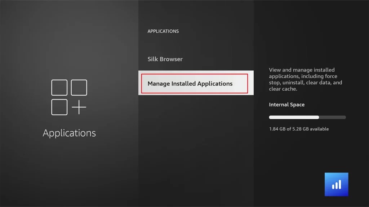Click the APPLICATIONS section header
Screen dimensions: 369x207
coord(163,31)
